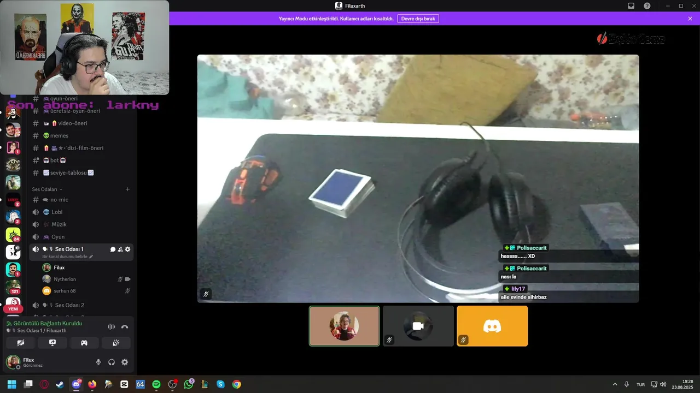Select the red-haired participant video thumbnail
This screenshot has width=700, height=393.
click(x=344, y=326)
